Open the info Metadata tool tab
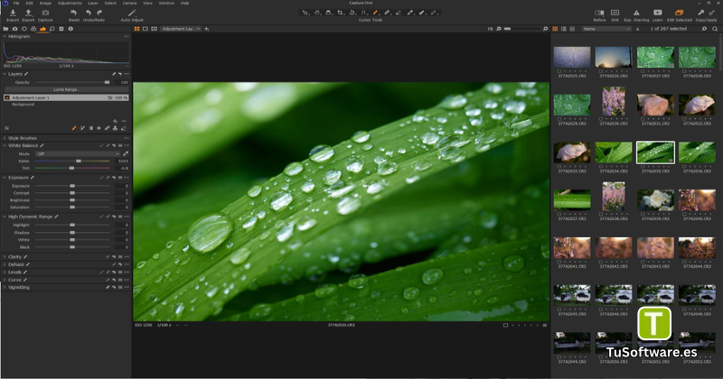This screenshot has width=723, height=379. click(x=70, y=29)
